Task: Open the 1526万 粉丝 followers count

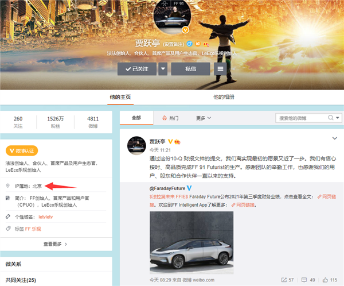Action: (56, 122)
